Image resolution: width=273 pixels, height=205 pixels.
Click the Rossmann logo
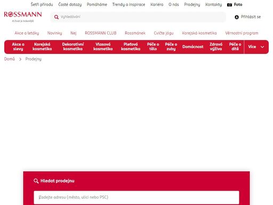(x=23, y=17)
